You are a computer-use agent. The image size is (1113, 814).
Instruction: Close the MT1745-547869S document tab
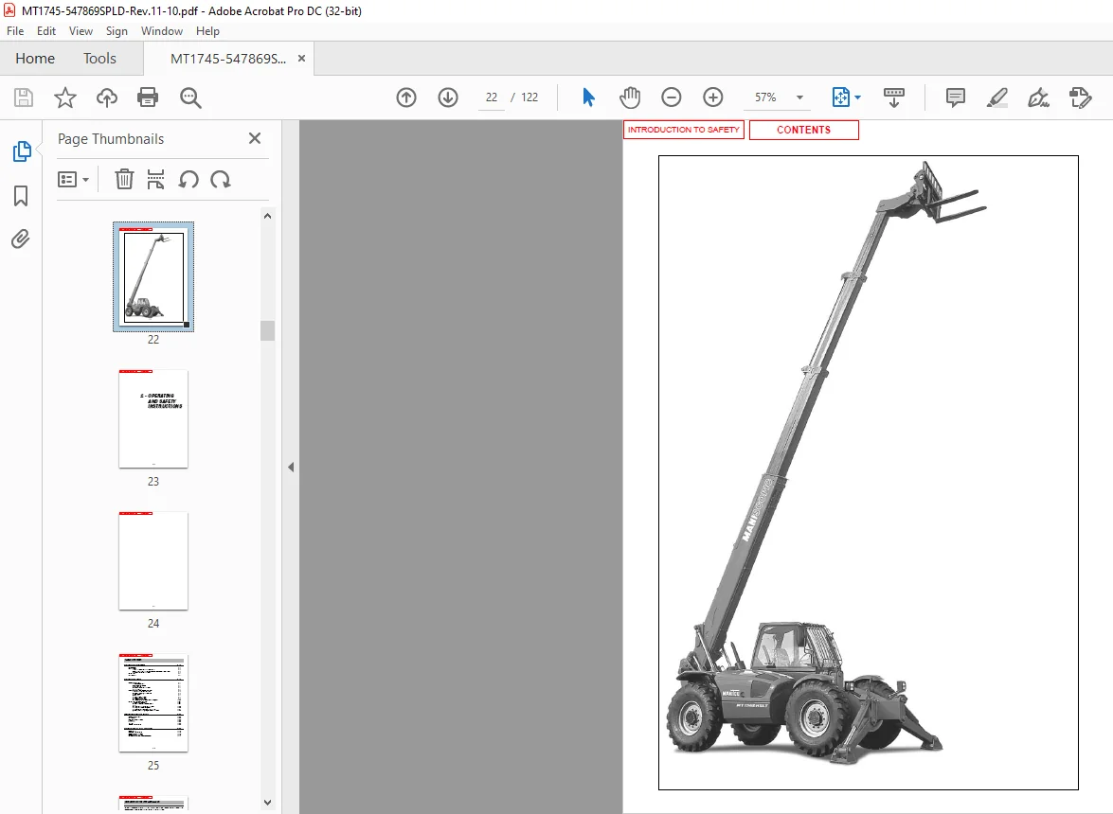point(301,58)
